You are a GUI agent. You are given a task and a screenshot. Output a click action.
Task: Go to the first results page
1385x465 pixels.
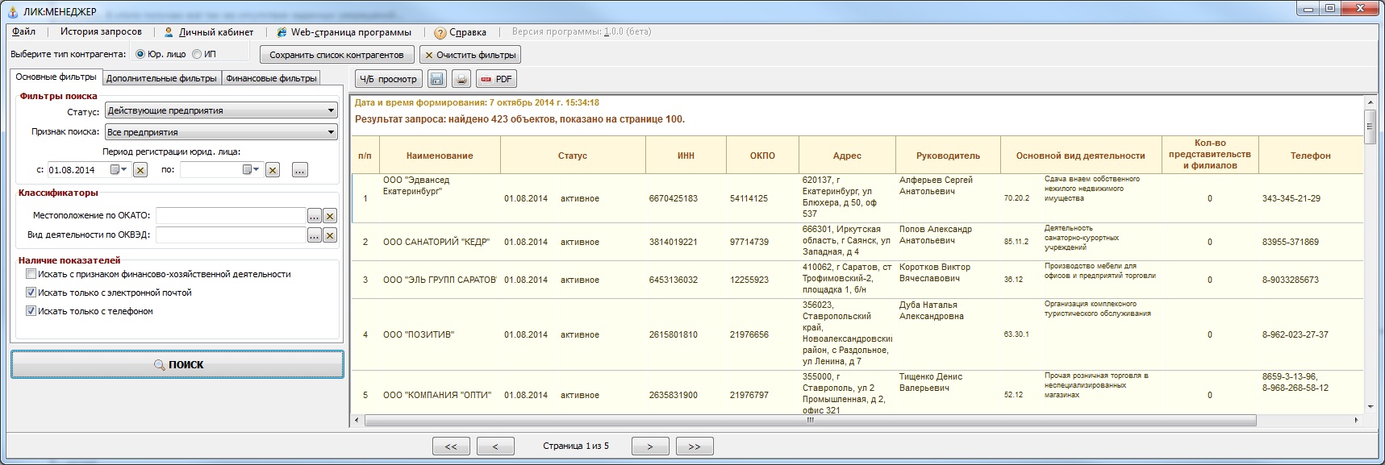(x=451, y=446)
